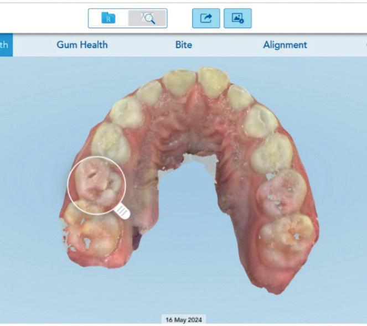Viewport: 367px width, 326px height.
Task: Click the magnifier loupe circle over the molar
Action: [x=97, y=185]
